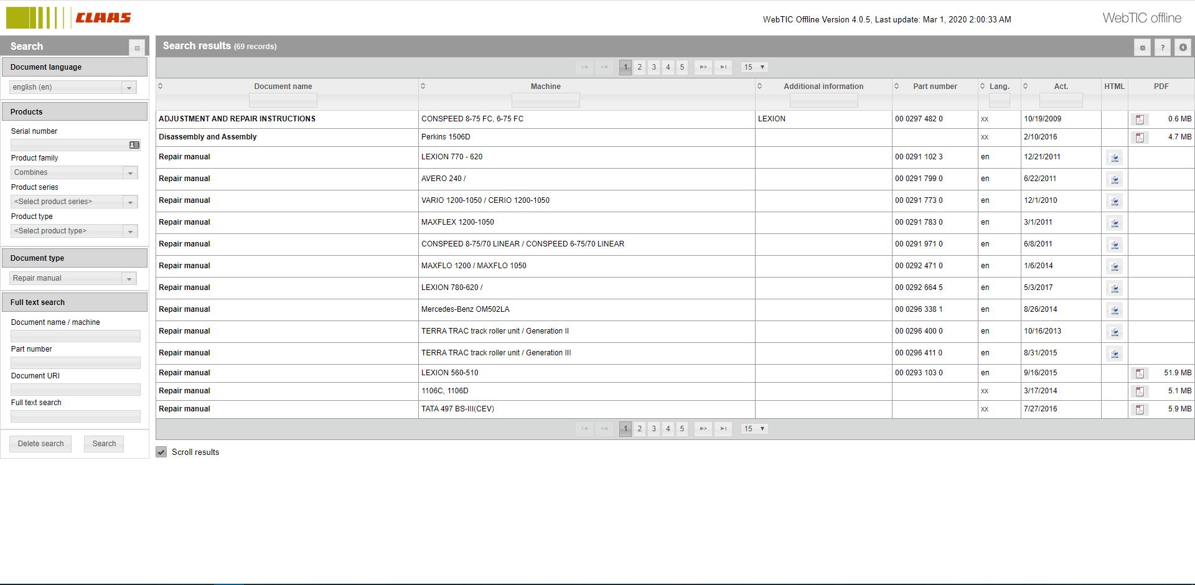The width and height of the screenshot is (1195, 585).
Task: Navigate to results page 3
Action: tap(654, 67)
